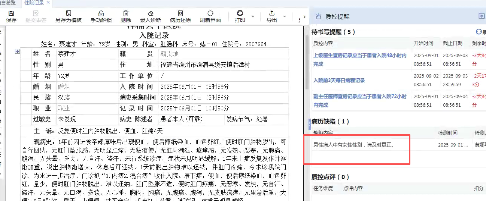Click the 性别 value 男 in table
Viewport: 486px width, 201px height.
click(61, 65)
